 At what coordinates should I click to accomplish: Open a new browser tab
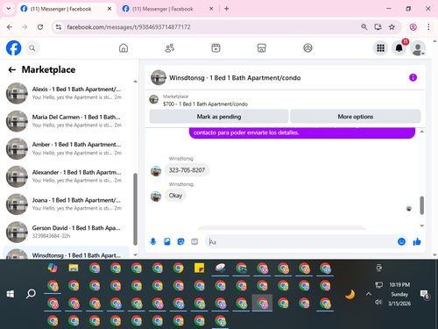pyautogui.click(x=227, y=9)
